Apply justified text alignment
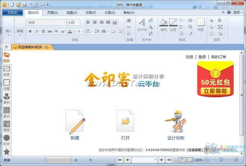The width and height of the screenshot is (246, 166). pyautogui.click(x=108, y=22)
